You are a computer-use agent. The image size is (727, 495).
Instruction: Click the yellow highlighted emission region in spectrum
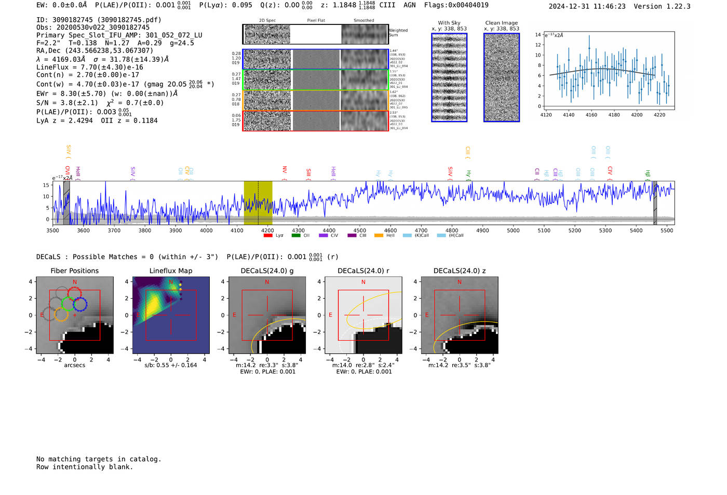(x=258, y=203)
